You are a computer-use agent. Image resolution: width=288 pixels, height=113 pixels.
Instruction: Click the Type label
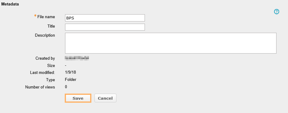point(51,80)
